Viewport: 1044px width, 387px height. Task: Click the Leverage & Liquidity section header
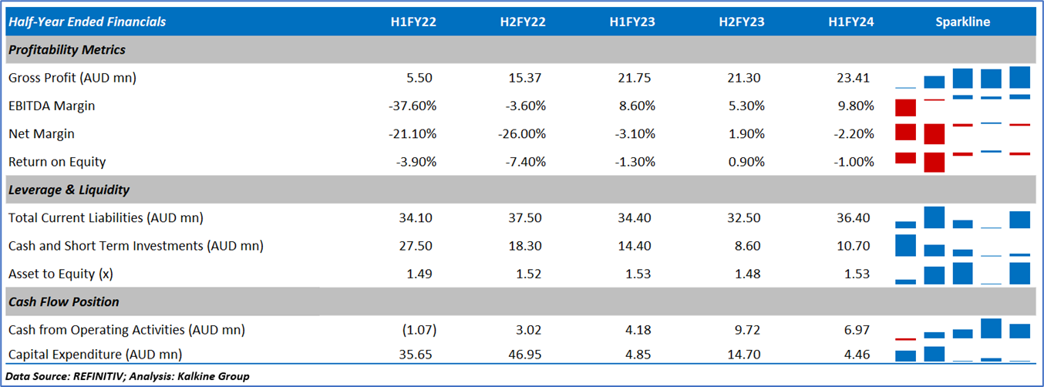pyautogui.click(x=69, y=190)
